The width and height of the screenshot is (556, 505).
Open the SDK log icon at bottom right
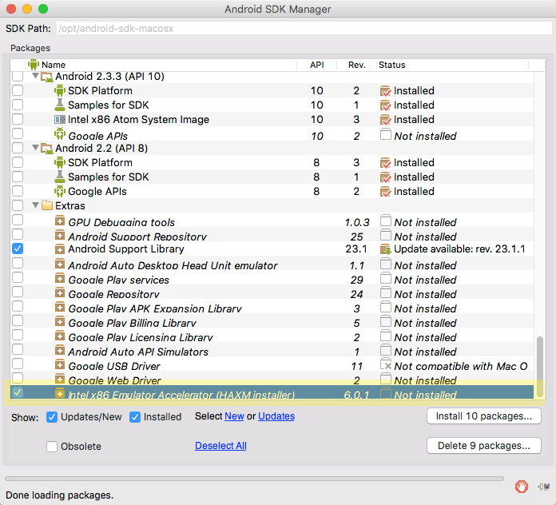click(543, 487)
